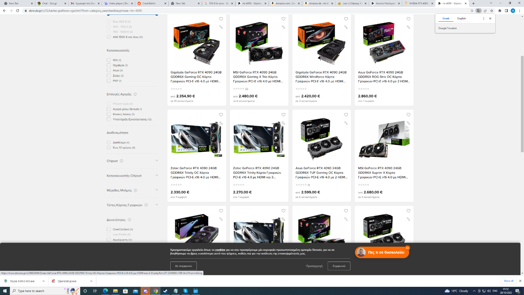Reload the page in Chrome
The image size is (524, 295).
[18, 10]
